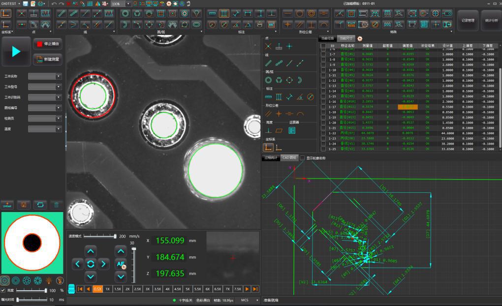Switch to the 当前任务 tab
The width and height of the screenshot is (502, 306).
pyautogui.click(x=327, y=38)
